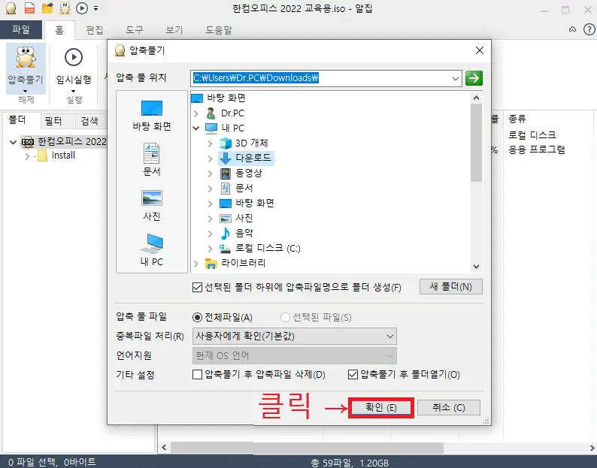Click the green go arrow button
The width and height of the screenshot is (597, 468).
click(x=474, y=78)
